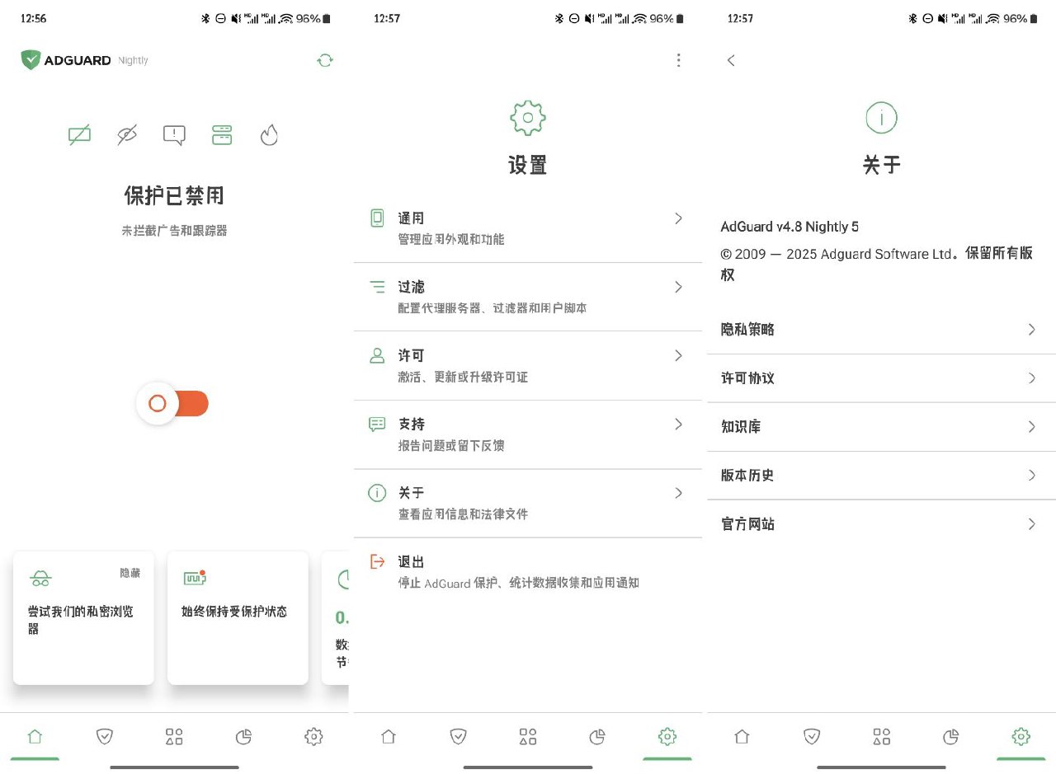Image resolution: width=1056 pixels, height=774 pixels.
Task: Open 关于 entry in Settings list
Action: 528,503
